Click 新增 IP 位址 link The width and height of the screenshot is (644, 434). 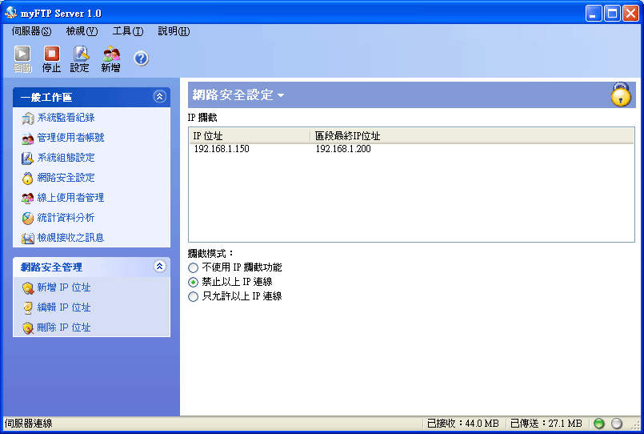point(64,287)
